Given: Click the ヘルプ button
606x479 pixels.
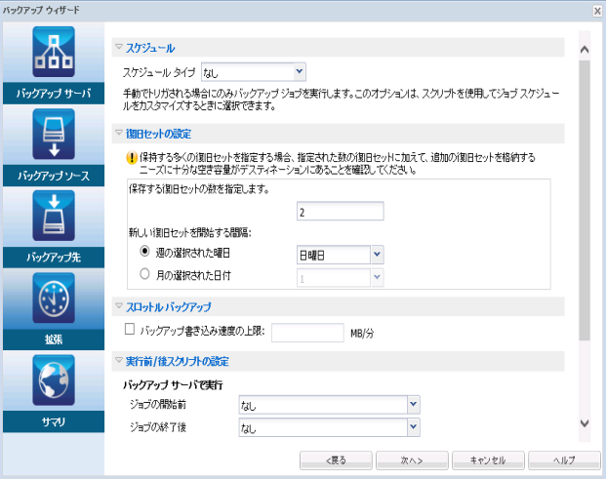Looking at the screenshot, I should (x=564, y=460).
